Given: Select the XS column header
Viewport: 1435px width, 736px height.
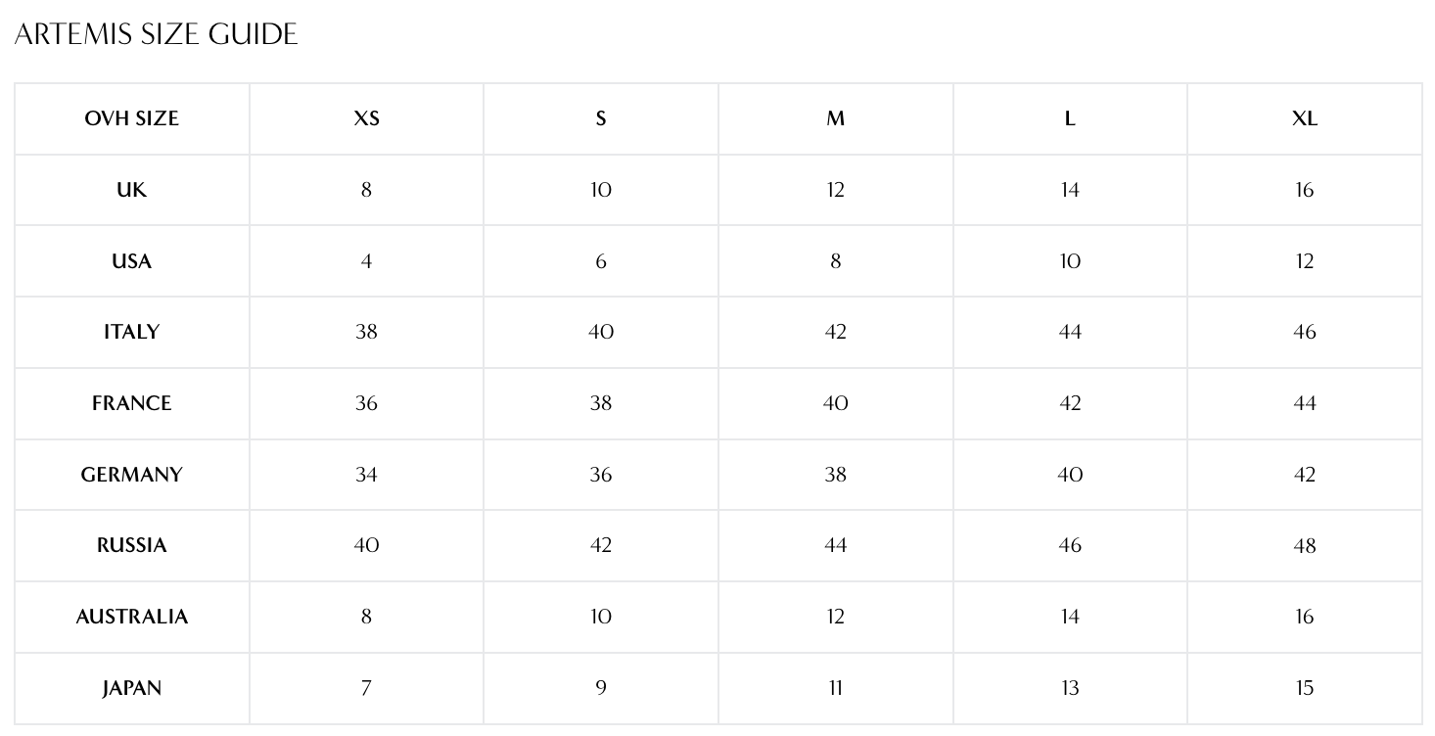Looking at the screenshot, I should coord(366,118).
